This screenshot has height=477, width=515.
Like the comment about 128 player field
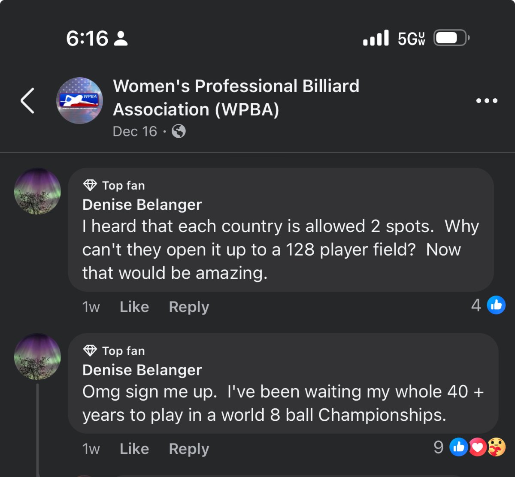(134, 307)
